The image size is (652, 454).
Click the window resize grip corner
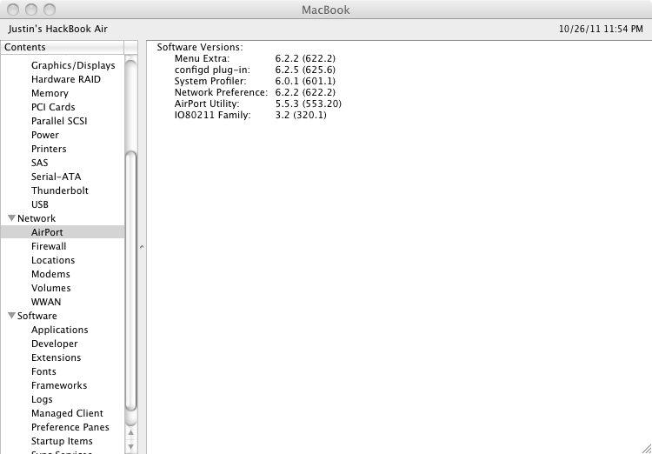(646, 448)
